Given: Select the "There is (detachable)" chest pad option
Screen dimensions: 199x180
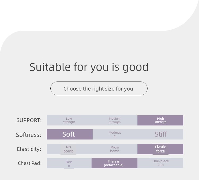Looking at the screenshot, I should 114,163.
